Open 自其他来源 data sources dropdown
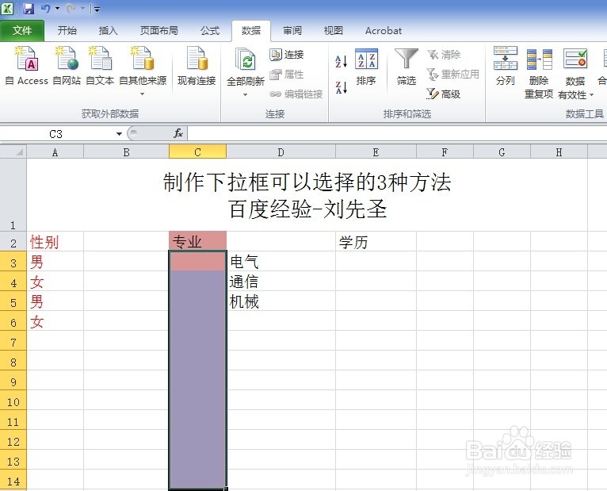Screen dimensions: 607x491 [143, 71]
